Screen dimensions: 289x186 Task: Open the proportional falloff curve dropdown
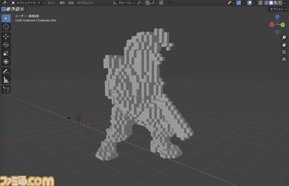168,3
